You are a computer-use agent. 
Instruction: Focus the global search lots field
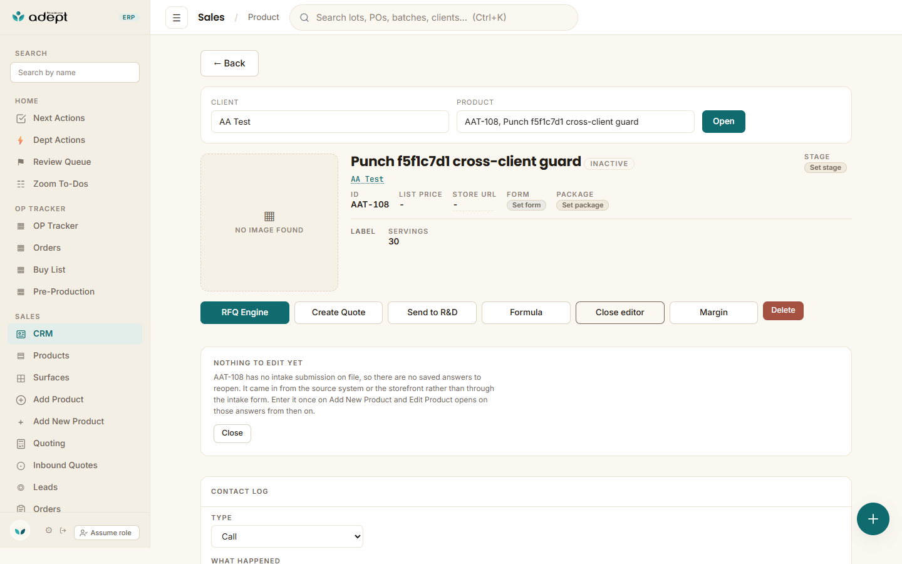(x=433, y=18)
